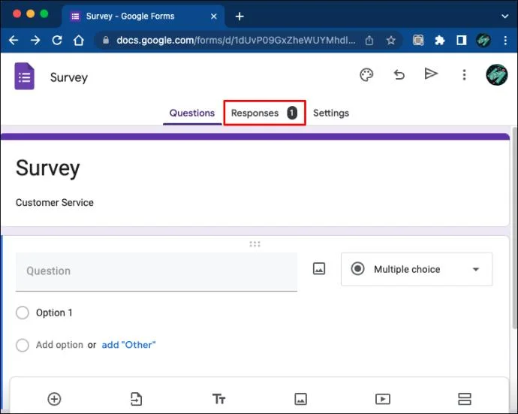Click the Add option text

tap(59, 345)
